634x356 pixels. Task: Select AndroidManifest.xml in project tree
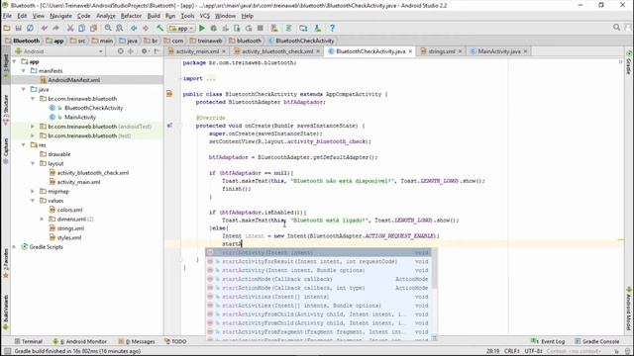73,80
